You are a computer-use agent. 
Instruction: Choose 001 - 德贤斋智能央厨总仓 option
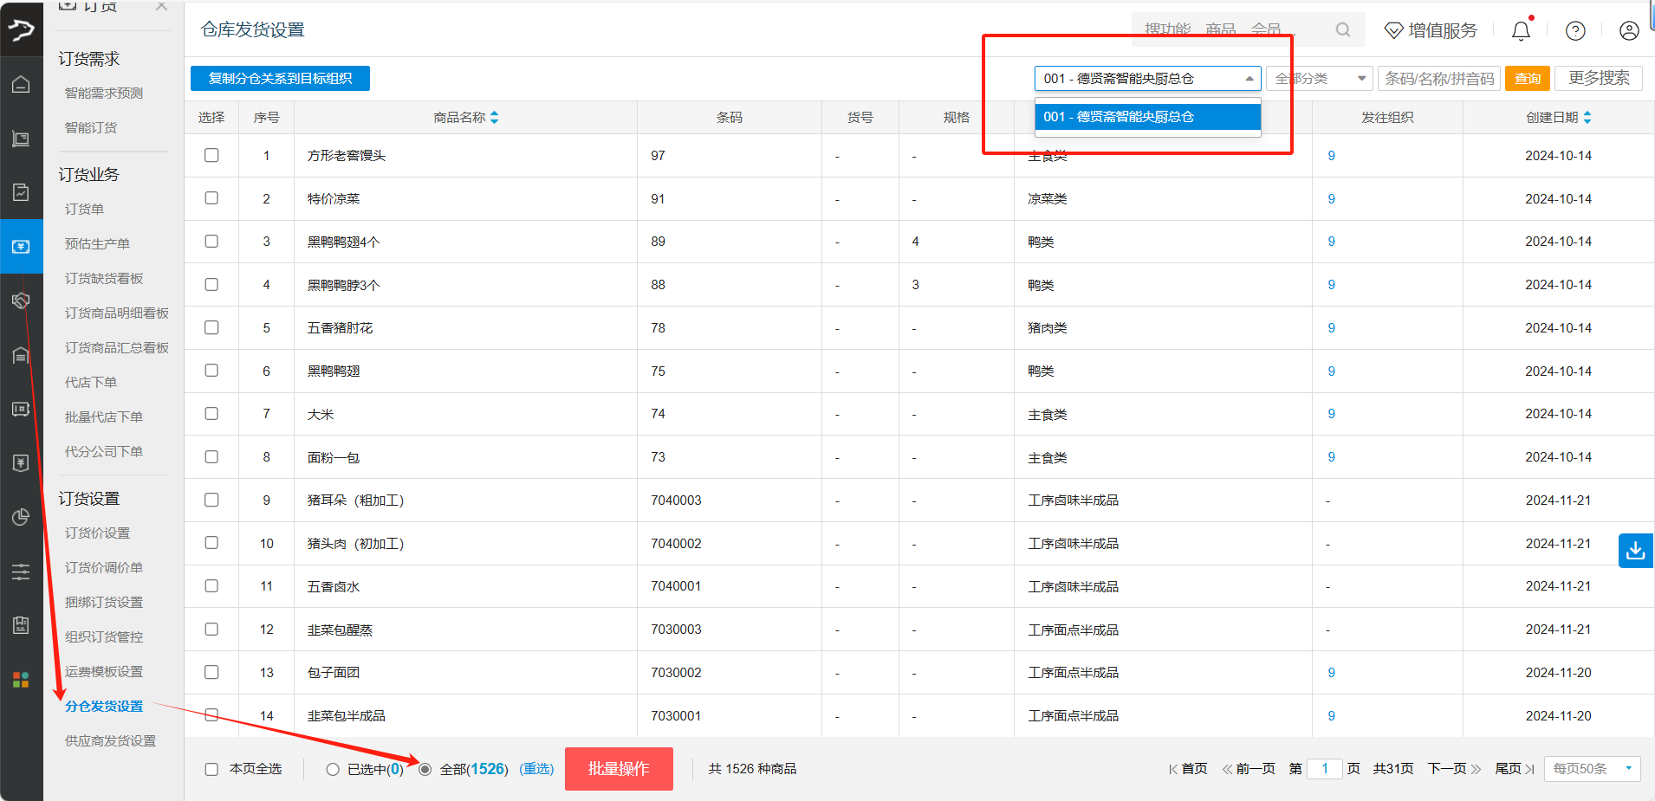1147,117
